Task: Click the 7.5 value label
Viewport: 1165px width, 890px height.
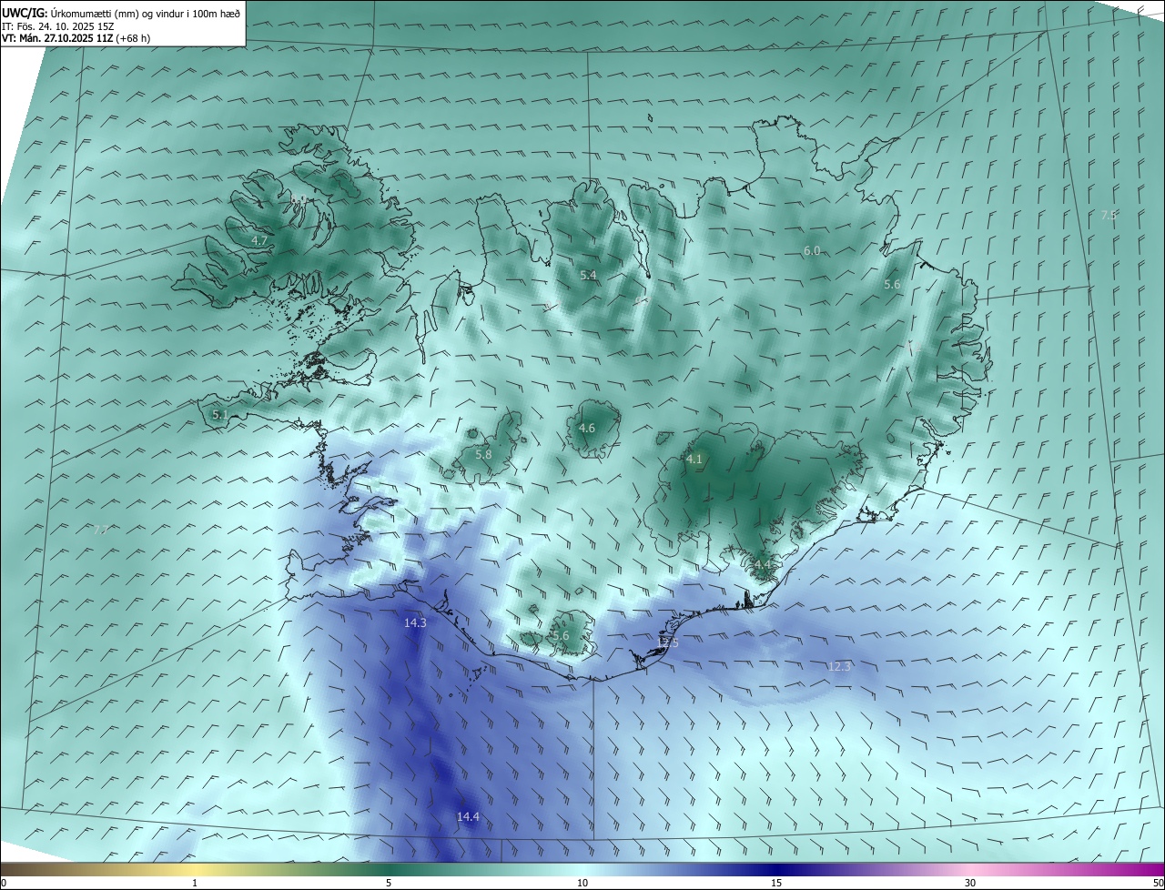Action: tap(1109, 216)
